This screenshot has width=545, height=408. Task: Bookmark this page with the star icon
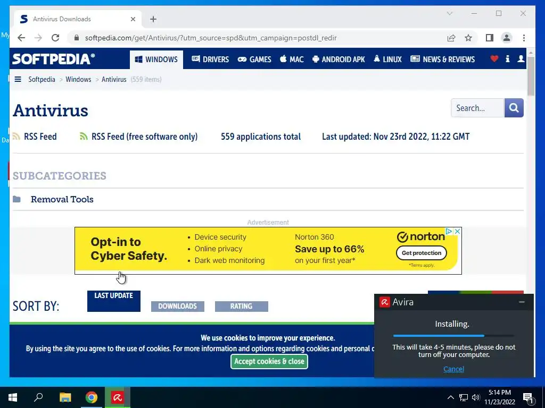click(468, 38)
